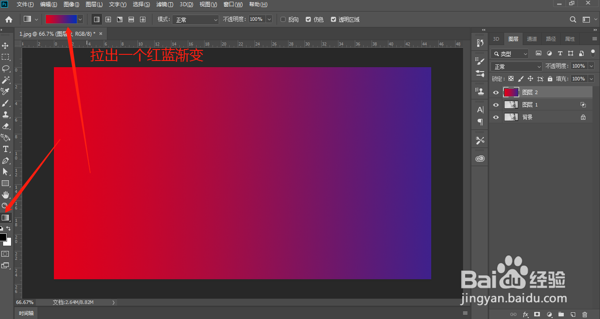Image resolution: width=600 pixels, height=319 pixels.
Task: Create a new layer group folder
Action: tap(561, 314)
